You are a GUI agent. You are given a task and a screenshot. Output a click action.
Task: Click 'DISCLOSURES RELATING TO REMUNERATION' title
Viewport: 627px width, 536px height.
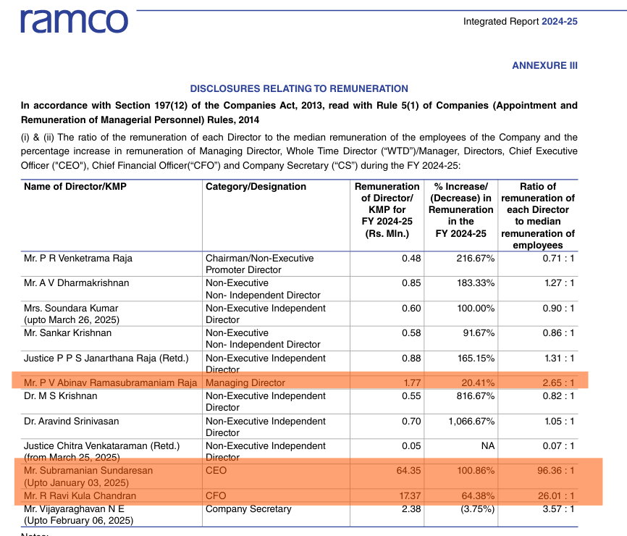[x=299, y=88]
